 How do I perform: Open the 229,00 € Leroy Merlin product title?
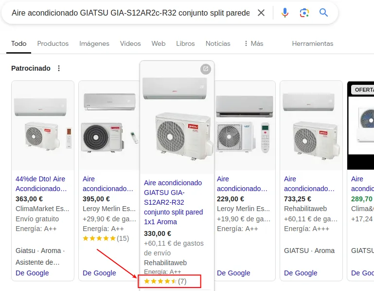(242, 184)
